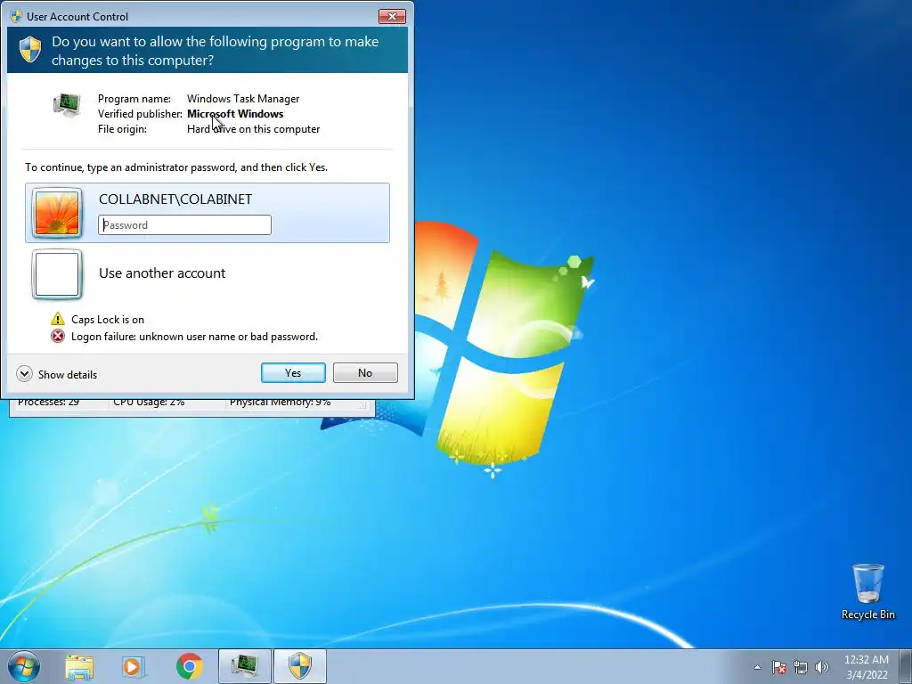Click the UAC shield icon in banner
Viewport: 912px width, 684px height.
(x=30, y=50)
